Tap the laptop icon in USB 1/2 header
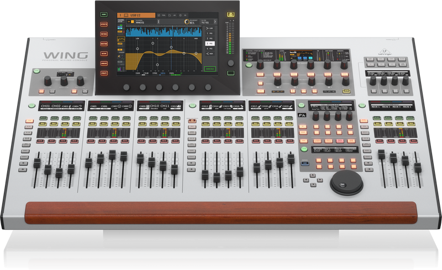Viewport: 442px width, 270px height. coord(126,15)
